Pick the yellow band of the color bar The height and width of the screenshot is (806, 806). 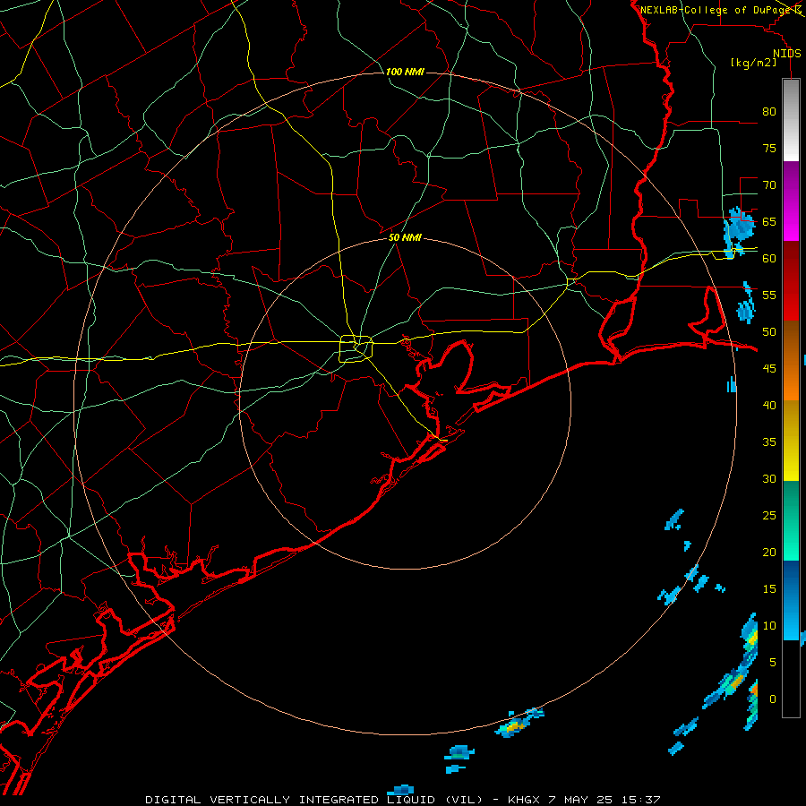tap(791, 441)
